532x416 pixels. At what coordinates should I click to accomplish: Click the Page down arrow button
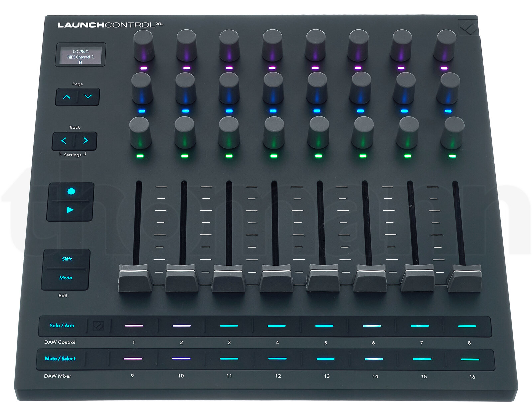point(88,97)
